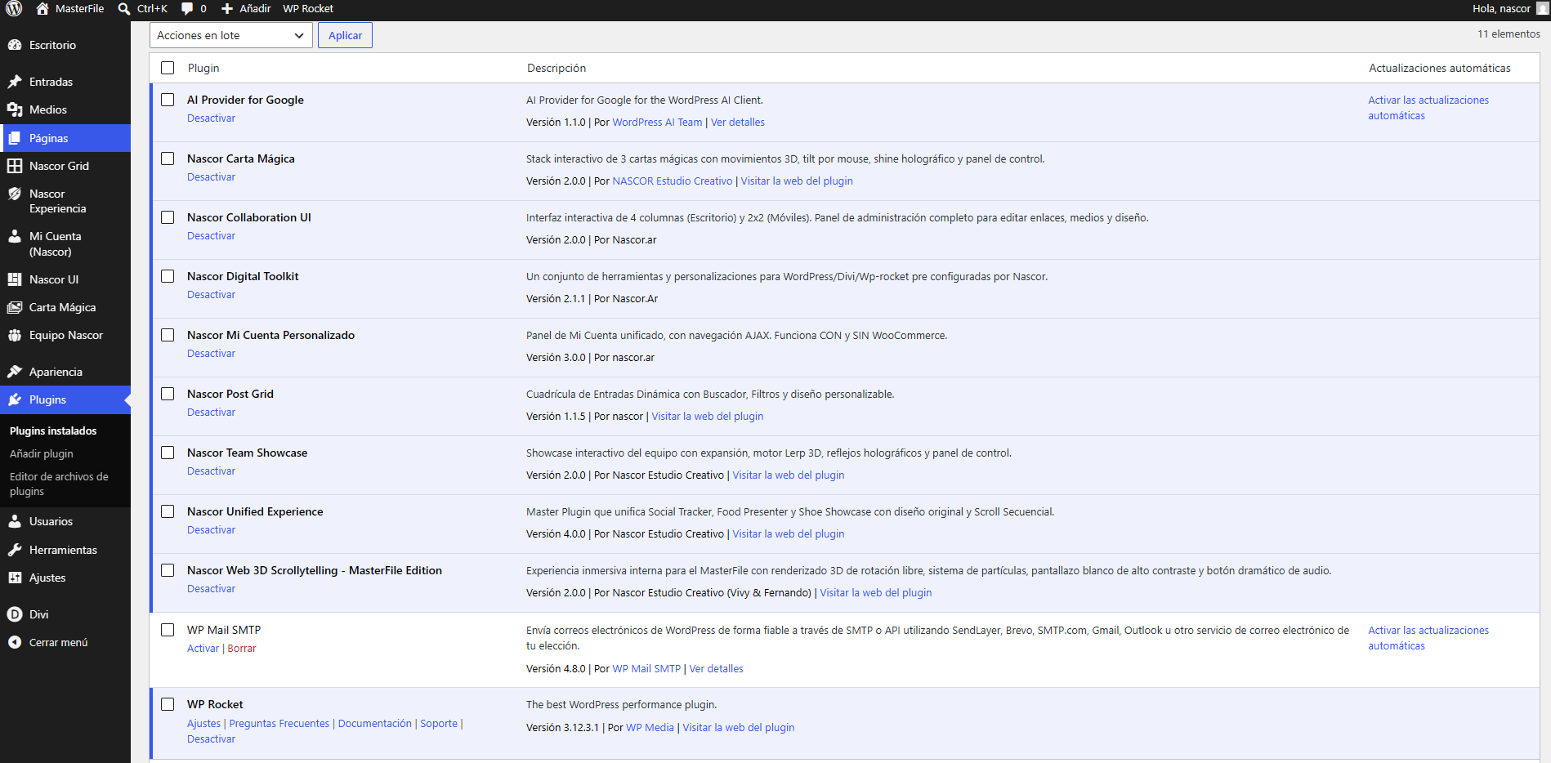Open the WordPress logo menu

point(14,9)
